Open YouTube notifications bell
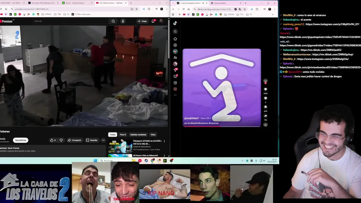The width and height of the screenshot is (361, 203). 153,21
